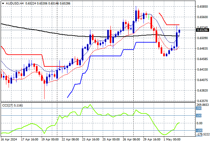The height and width of the screenshot is (143, 210).
Task: Click the 29 Apr 16:00 time label
Action: click(152, 140)
